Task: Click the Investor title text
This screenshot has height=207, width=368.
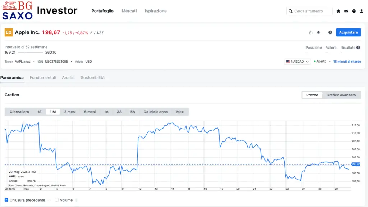Action: pyautogui.click(x=57, y=10)
